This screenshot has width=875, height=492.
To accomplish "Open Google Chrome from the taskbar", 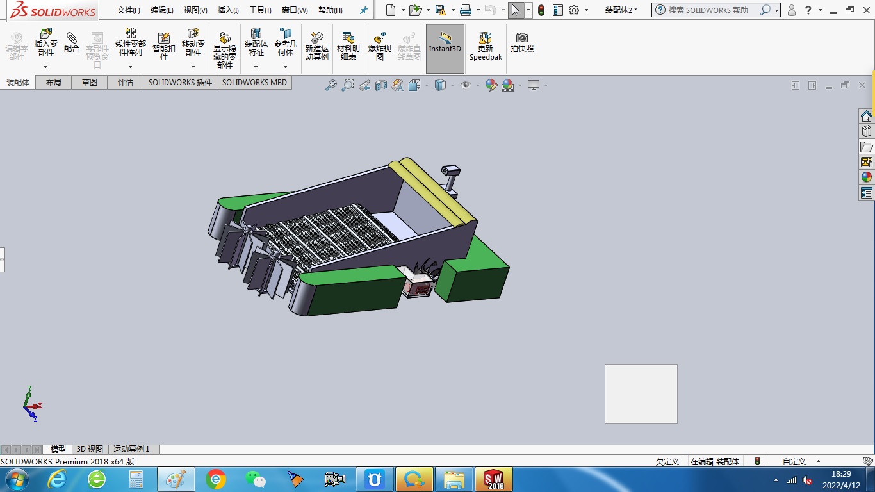I will click(x=216, y=479).
